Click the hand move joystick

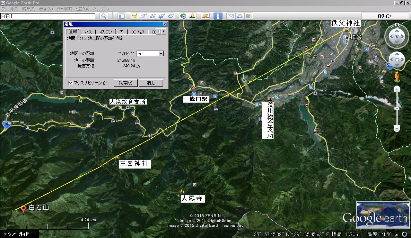coord(397,60)
